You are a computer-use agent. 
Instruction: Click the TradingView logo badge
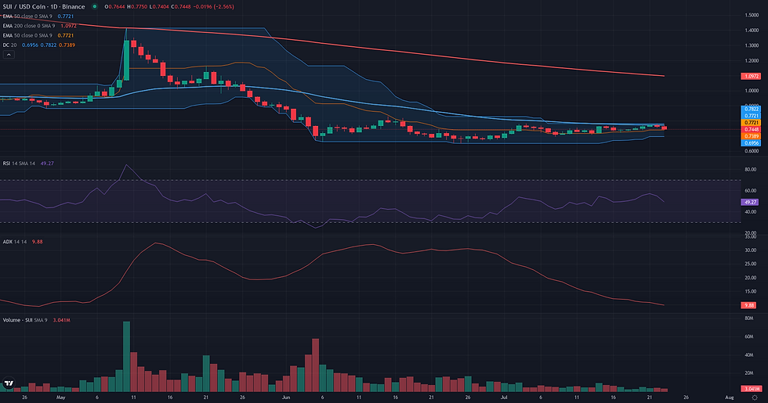[x=9, y=383]
